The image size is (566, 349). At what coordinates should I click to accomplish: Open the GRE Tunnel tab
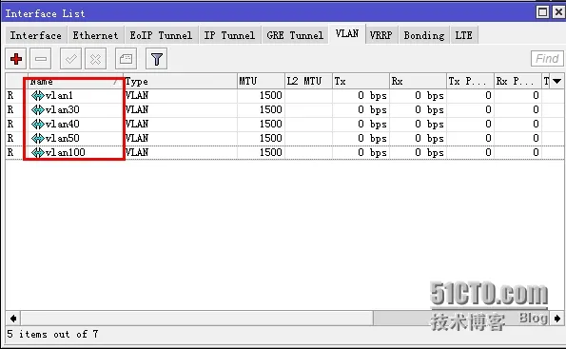click(x=295, y=35)
